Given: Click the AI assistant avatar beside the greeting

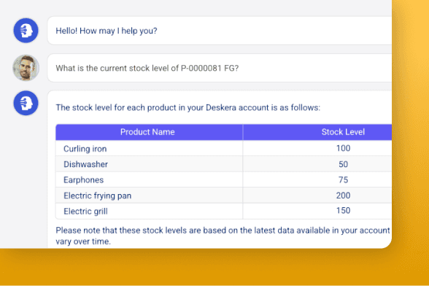Looking at the screenshot, I should coord(26,31).
